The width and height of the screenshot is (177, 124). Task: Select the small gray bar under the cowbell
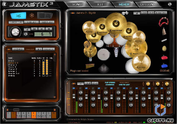point(164,40)
